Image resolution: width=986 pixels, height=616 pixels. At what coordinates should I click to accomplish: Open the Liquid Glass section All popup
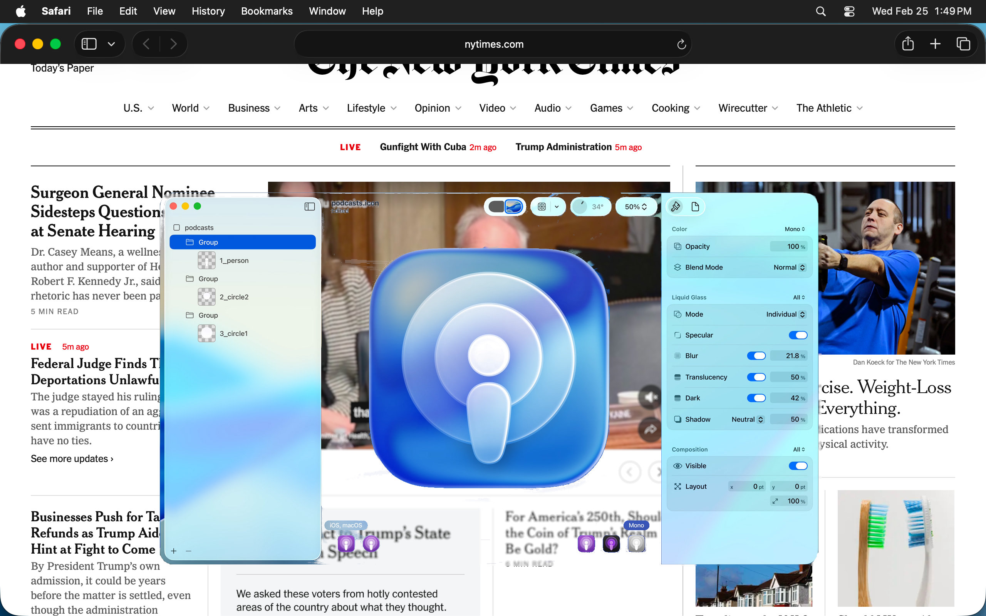click(798, 297)
